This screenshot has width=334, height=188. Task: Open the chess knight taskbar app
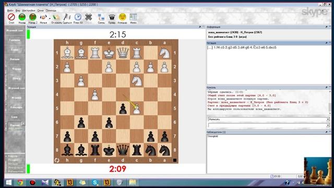(57, 183)
